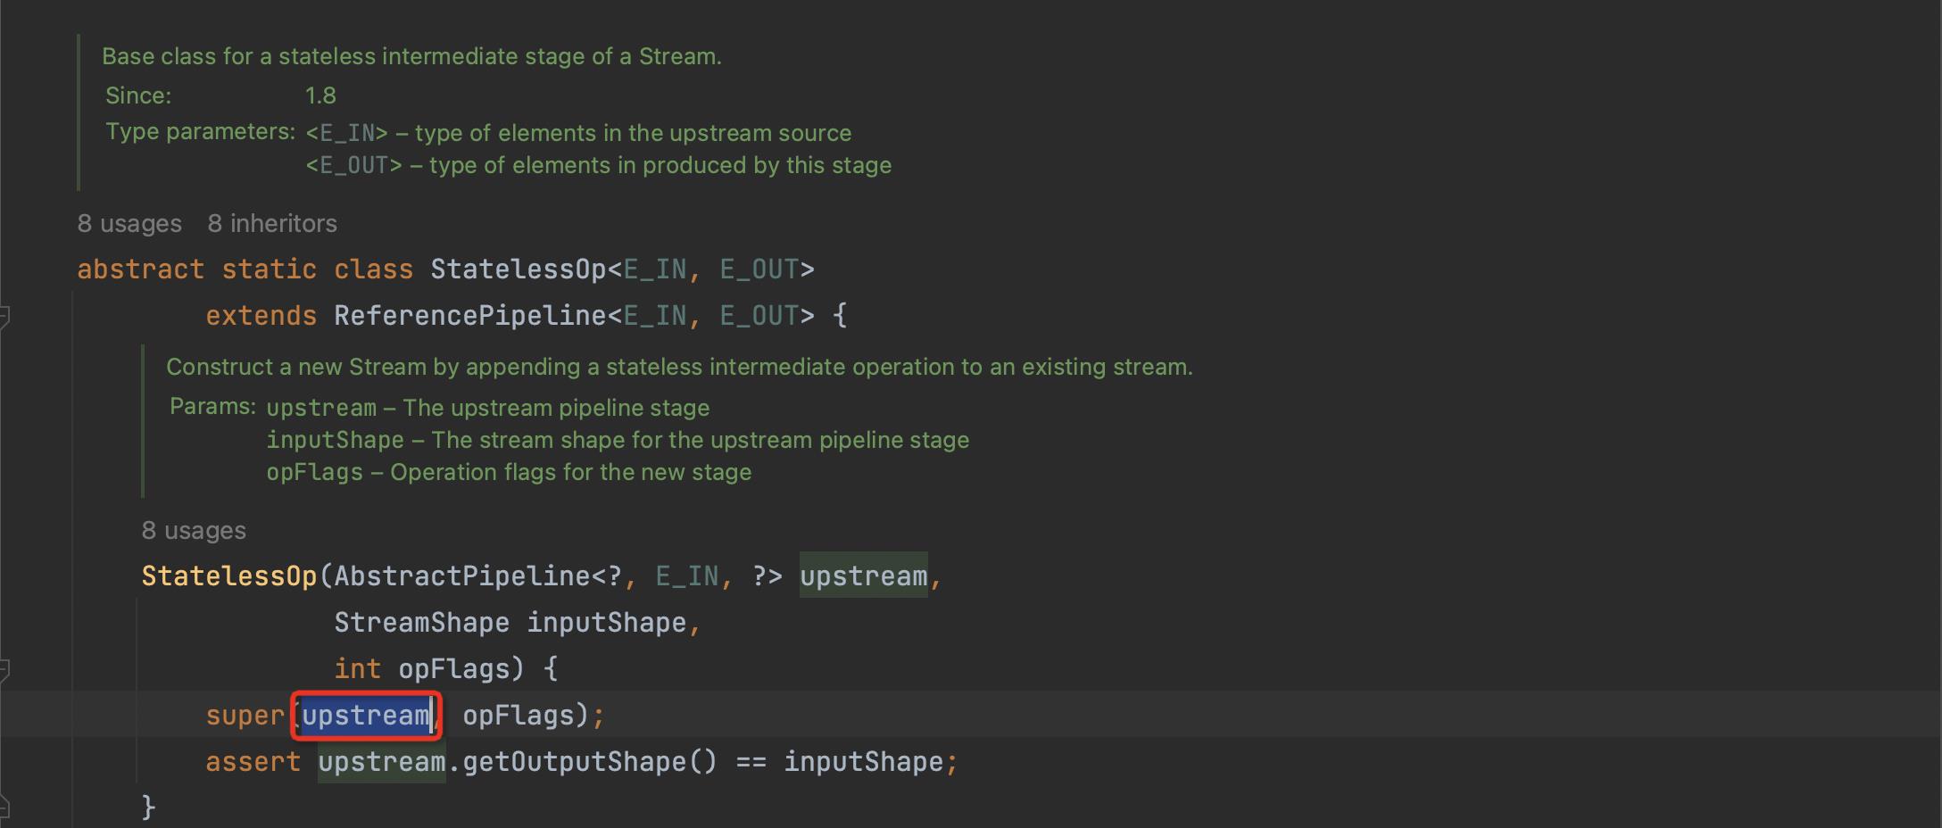This screenshot has height=828, width=1942.
Task: Click the 'static' keyword
Action: tap(269, 269)
